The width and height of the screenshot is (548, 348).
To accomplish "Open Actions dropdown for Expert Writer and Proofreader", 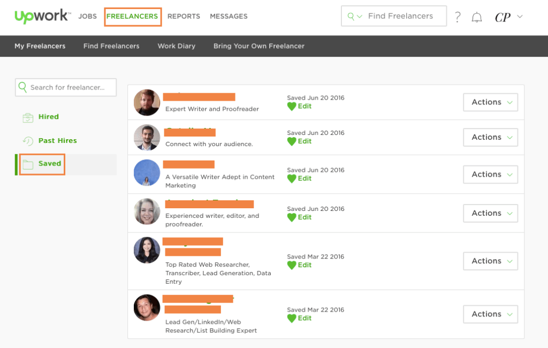I will 490,102.
